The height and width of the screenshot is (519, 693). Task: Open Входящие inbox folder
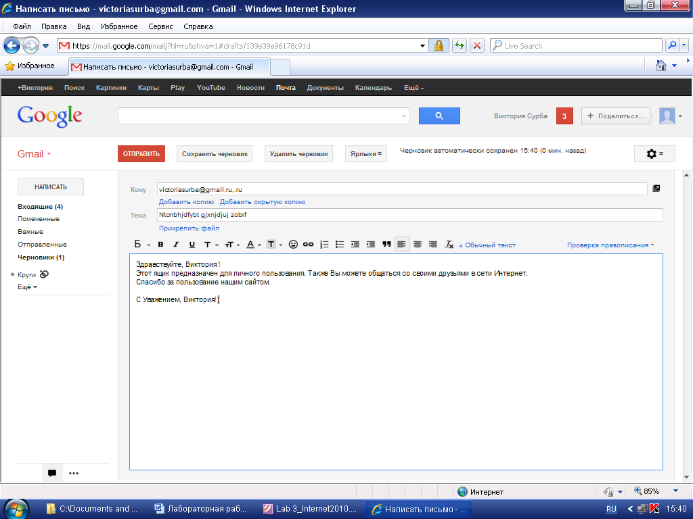(40, 207)
